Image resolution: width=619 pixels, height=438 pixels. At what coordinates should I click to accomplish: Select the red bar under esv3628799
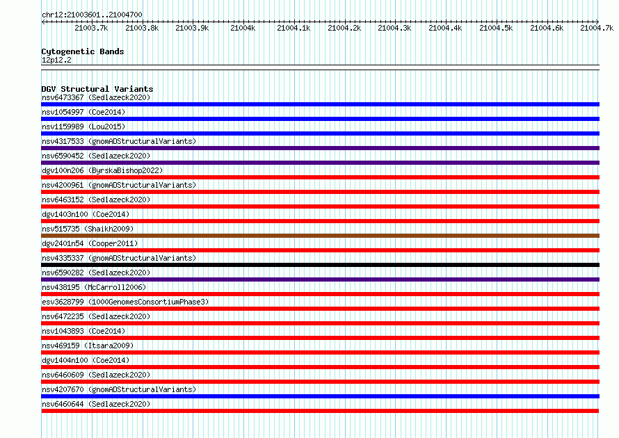tap(320, 309)
